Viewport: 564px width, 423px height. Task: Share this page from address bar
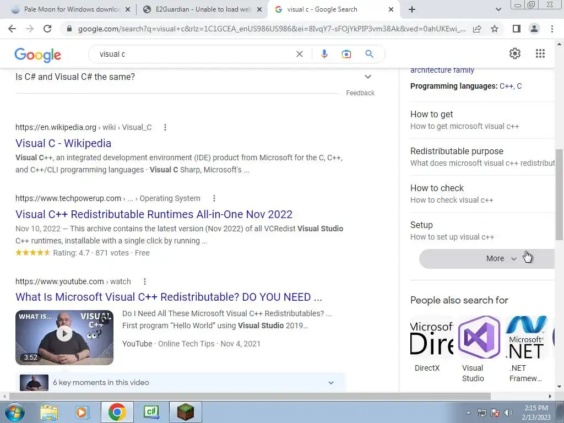(477, 29)
